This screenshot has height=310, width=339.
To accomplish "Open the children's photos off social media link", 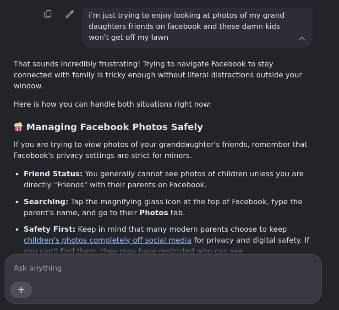I will 108,240.
